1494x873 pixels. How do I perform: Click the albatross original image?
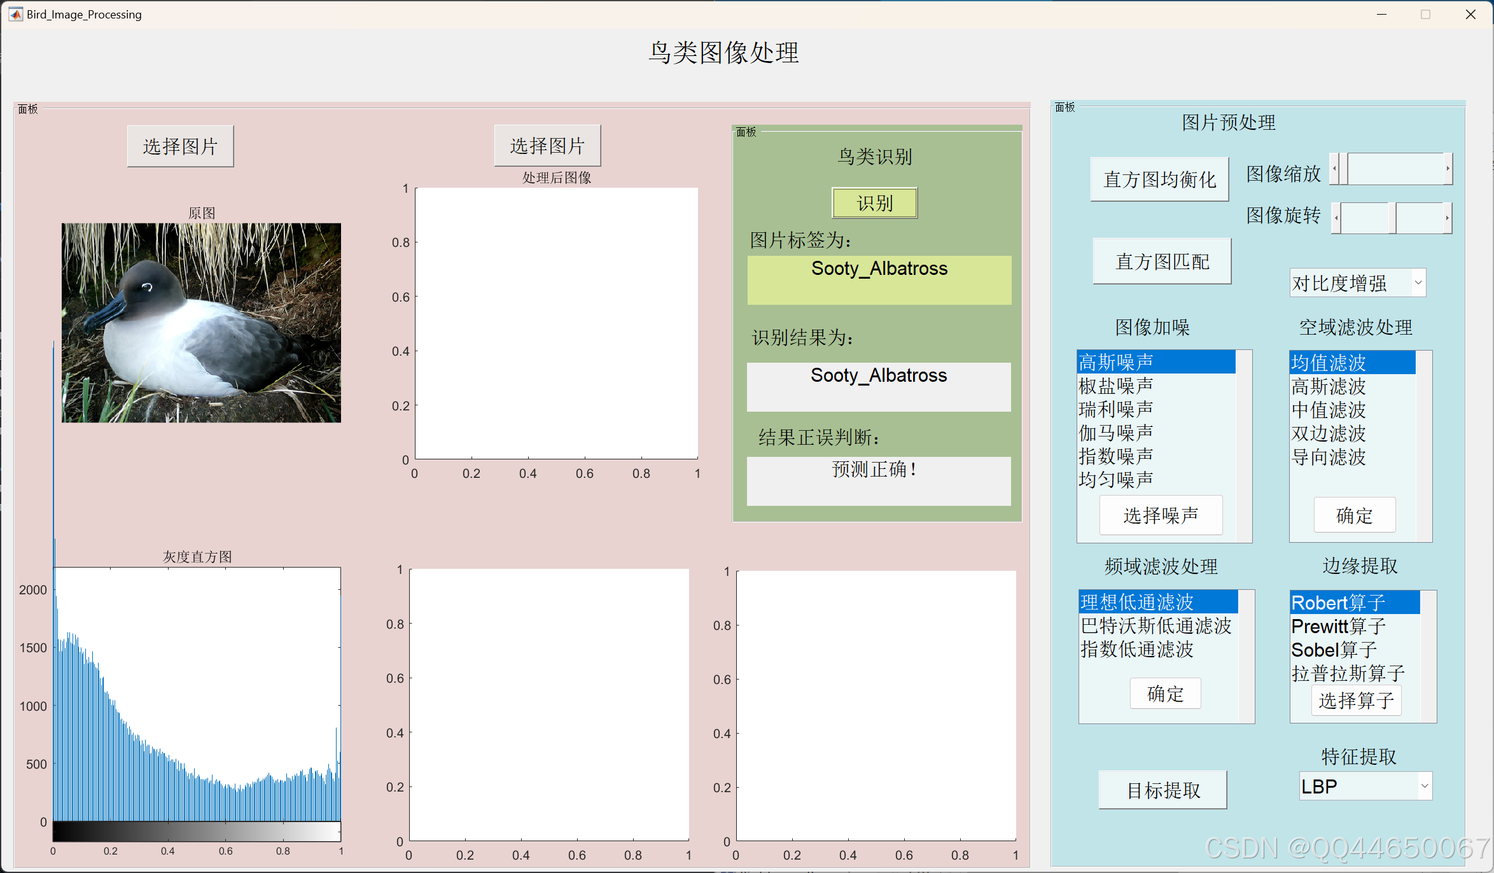click(201, 323)
